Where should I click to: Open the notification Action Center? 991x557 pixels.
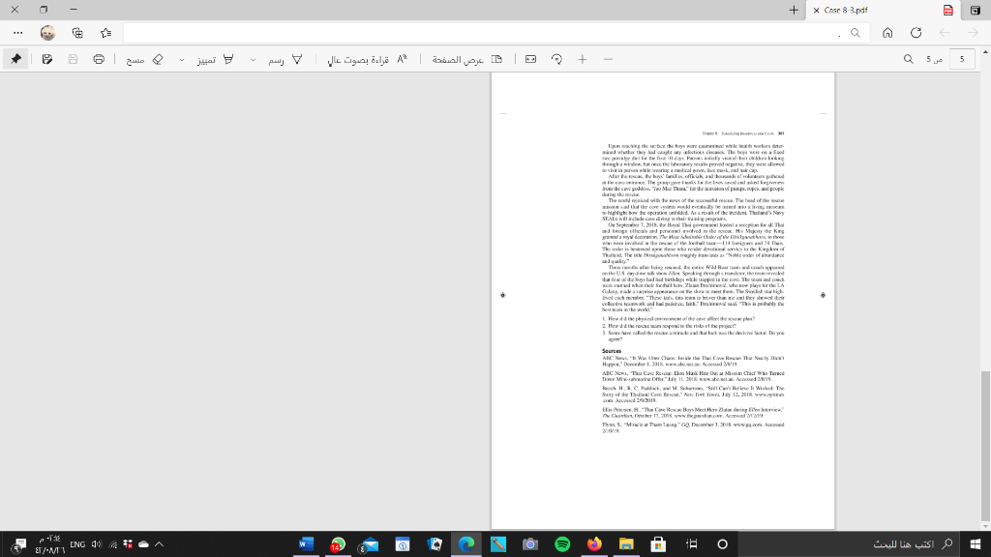click(18, 543)
